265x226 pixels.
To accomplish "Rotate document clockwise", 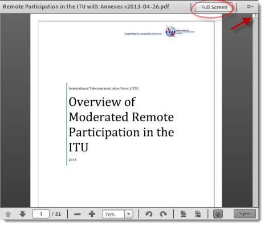I will click(164, 214).
